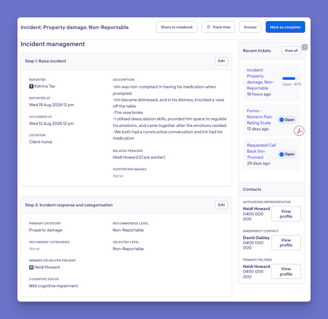
Task: Click the Open status badge on Requested Call Back
Action: 287,154
